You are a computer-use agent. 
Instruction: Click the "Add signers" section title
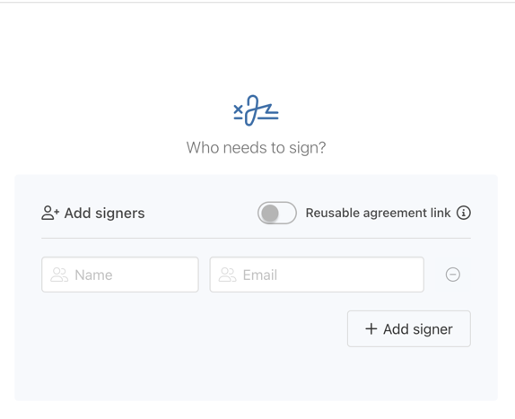coord(104,214)
